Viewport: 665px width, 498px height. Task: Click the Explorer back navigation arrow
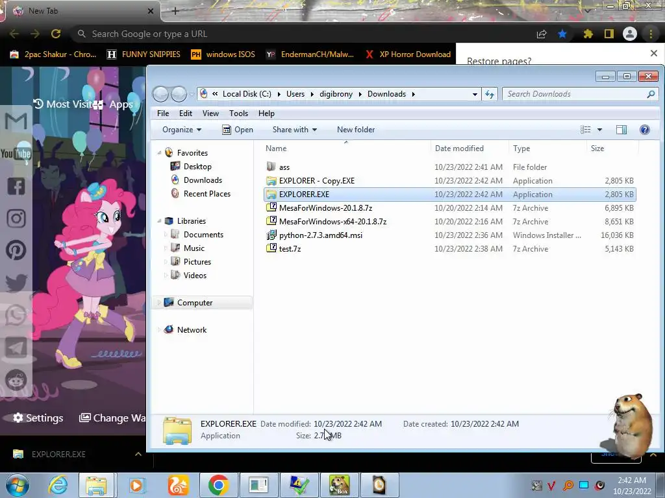click(x=161, y=94)
